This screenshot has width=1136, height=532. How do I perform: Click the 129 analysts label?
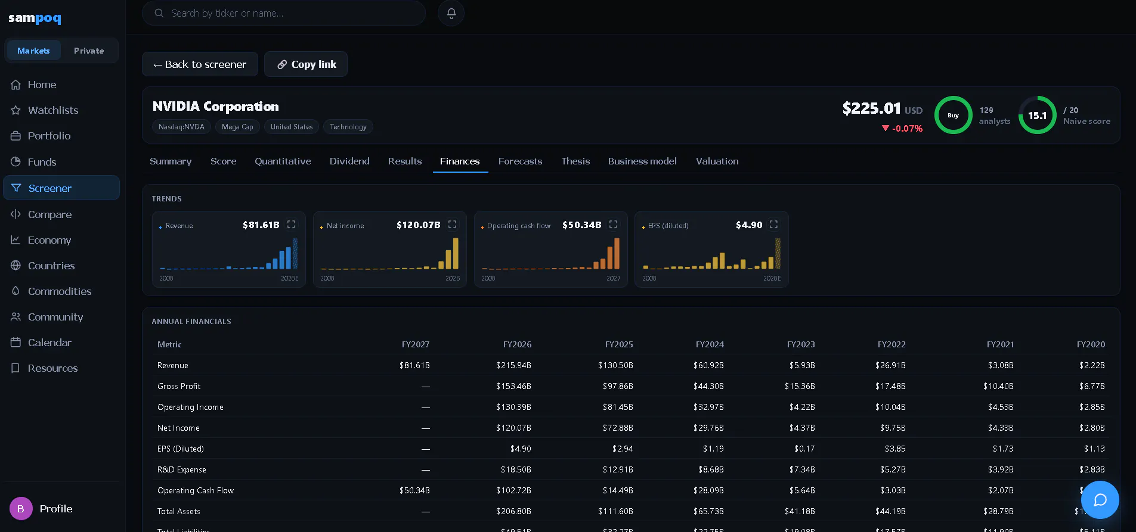995,116
